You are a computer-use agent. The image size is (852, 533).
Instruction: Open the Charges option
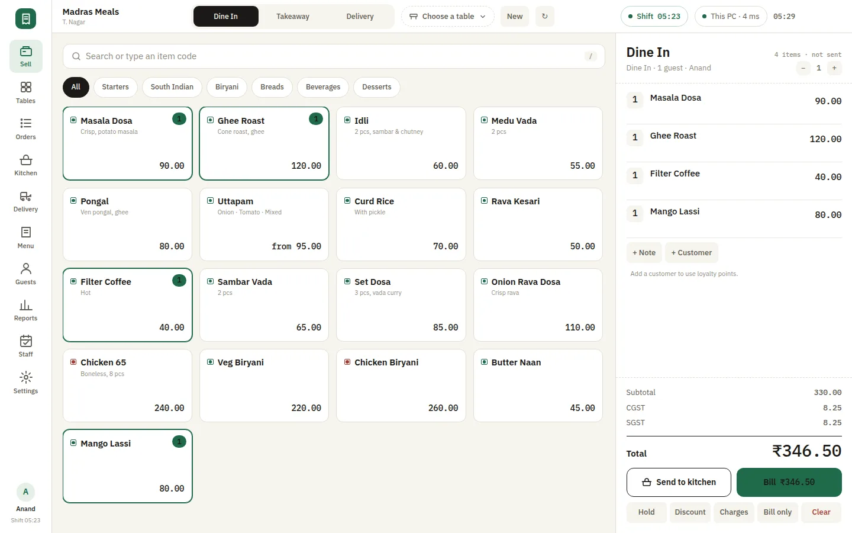click(x=734, y=512)
